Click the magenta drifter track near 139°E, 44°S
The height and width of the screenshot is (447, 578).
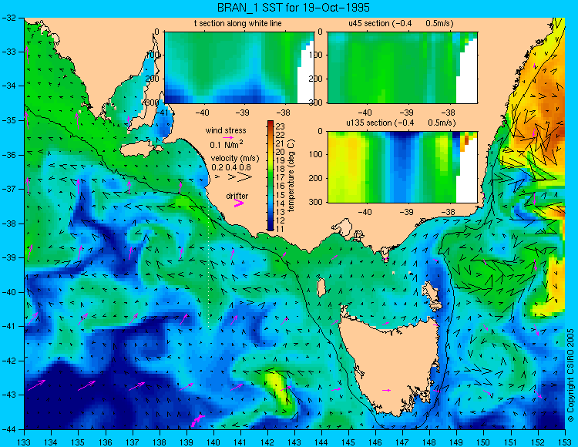tap(197, 421)
